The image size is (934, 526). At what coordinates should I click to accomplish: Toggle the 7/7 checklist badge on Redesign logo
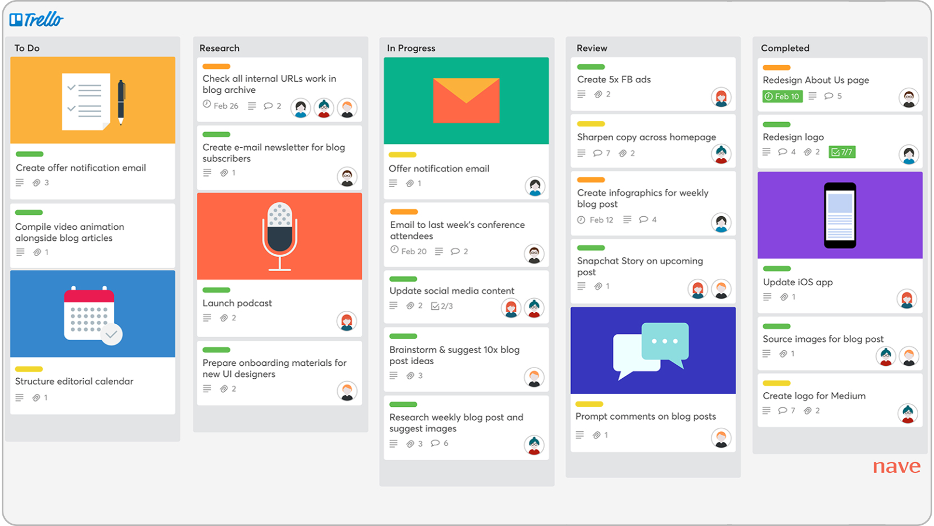click(x=842, y=152)
